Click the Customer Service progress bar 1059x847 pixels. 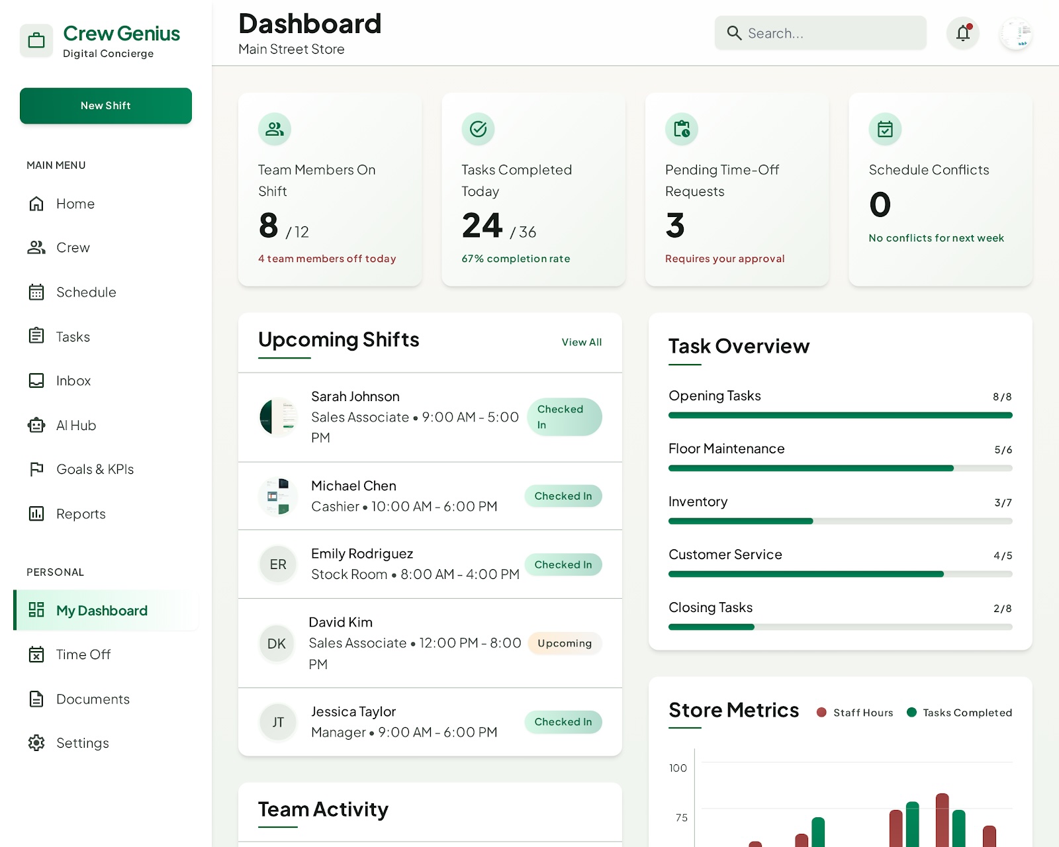pos(841,574)
